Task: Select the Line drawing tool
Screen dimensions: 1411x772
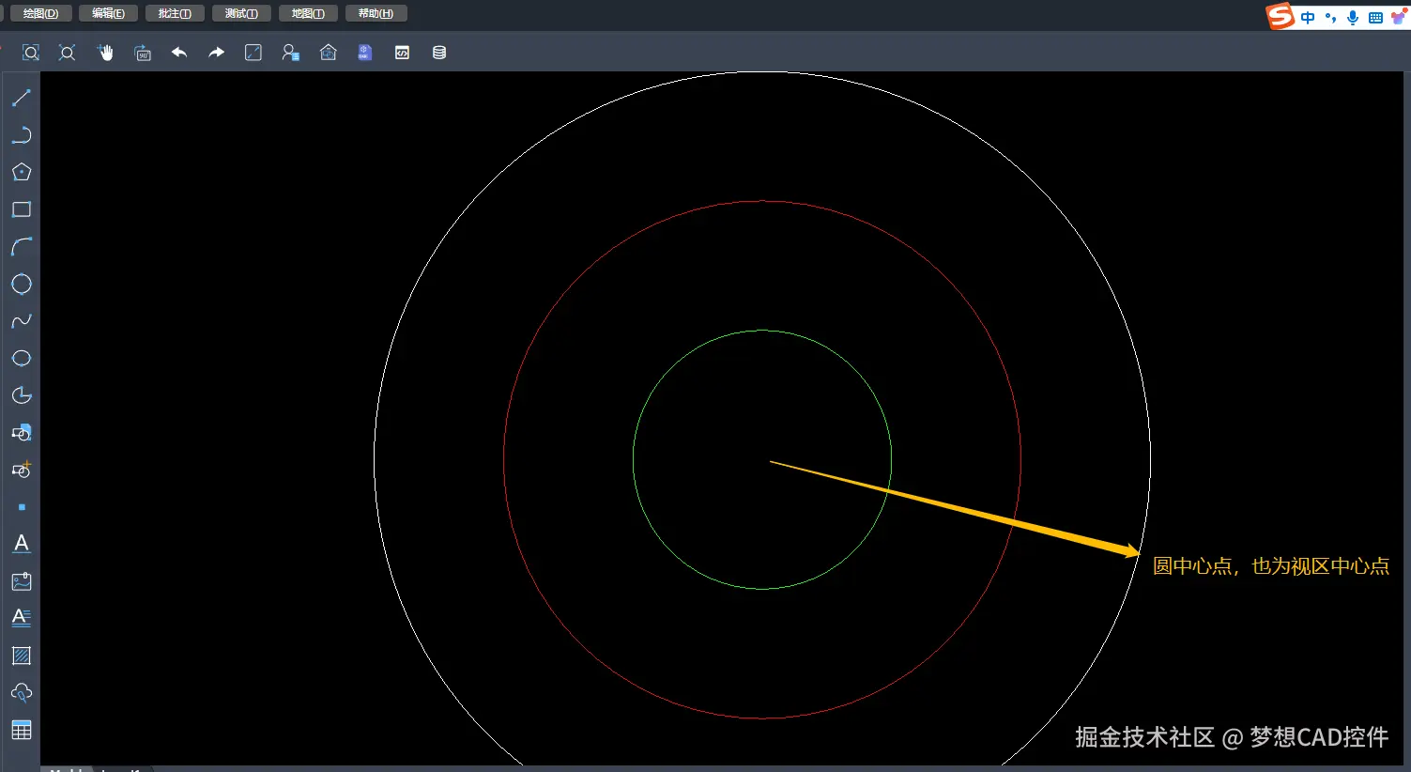Action: point(22,98)
